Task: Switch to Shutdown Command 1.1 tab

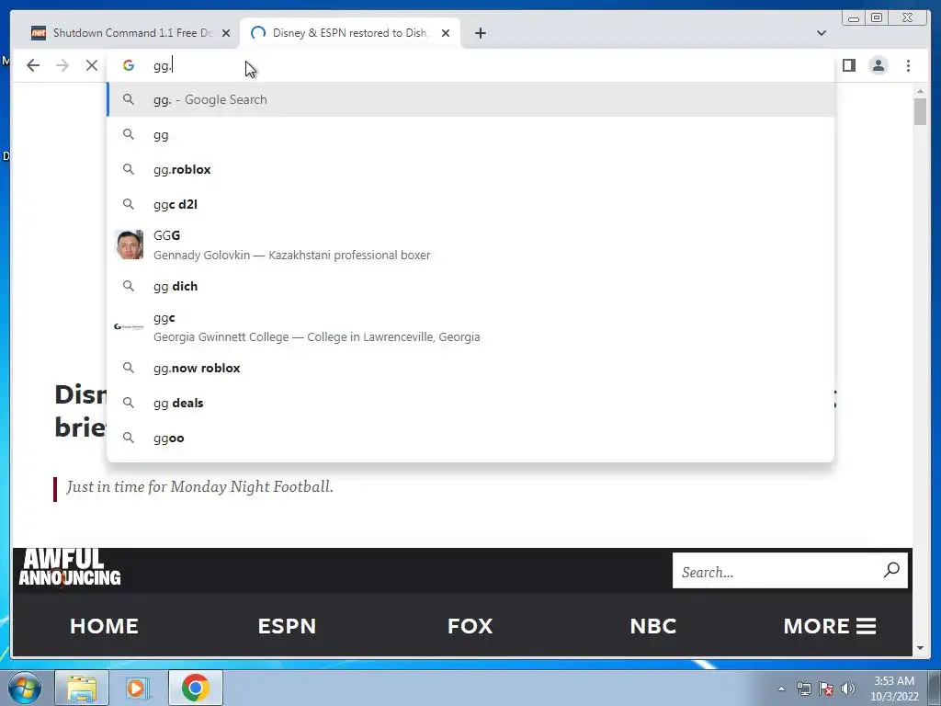Action: [130, 33]
